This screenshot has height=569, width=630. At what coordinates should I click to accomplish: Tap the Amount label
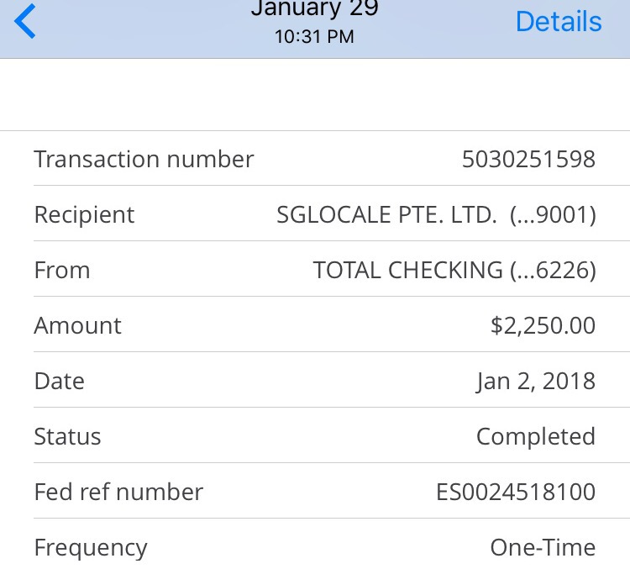click(77, 325)
